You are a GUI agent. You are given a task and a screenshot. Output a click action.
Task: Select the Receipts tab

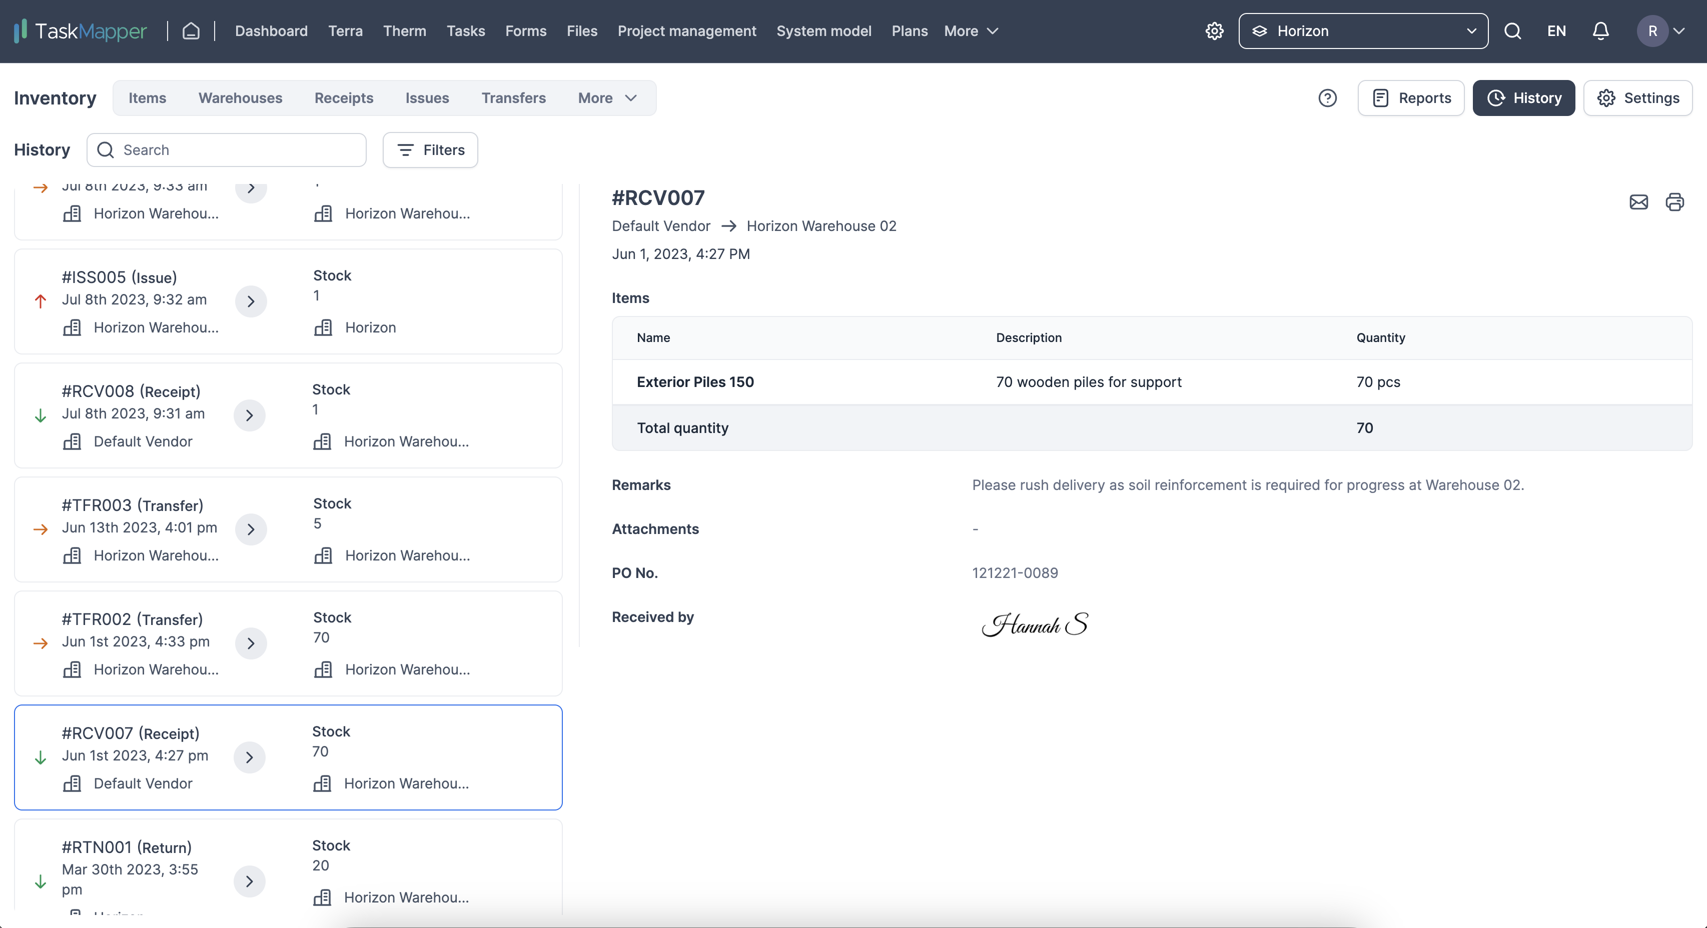coord(343,97)
